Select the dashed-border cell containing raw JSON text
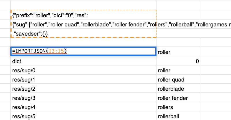 coord(83,24)
